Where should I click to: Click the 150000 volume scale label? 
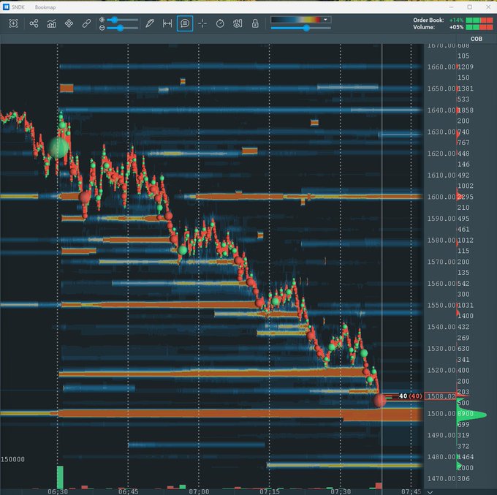pyautogui.click(x=12, y=459)
